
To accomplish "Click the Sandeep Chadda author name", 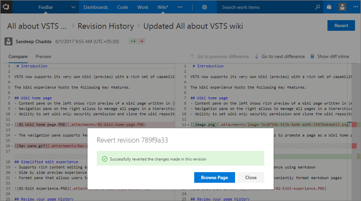I will coord(33,42).
